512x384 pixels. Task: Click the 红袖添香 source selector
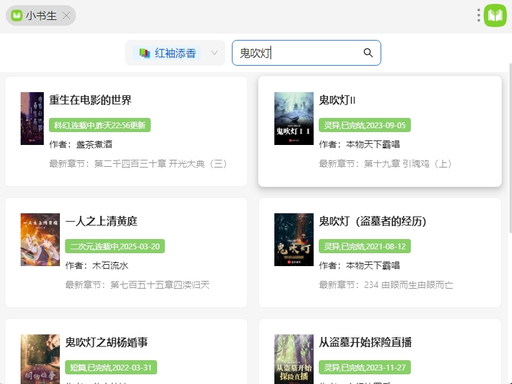[x=175, y=53]
